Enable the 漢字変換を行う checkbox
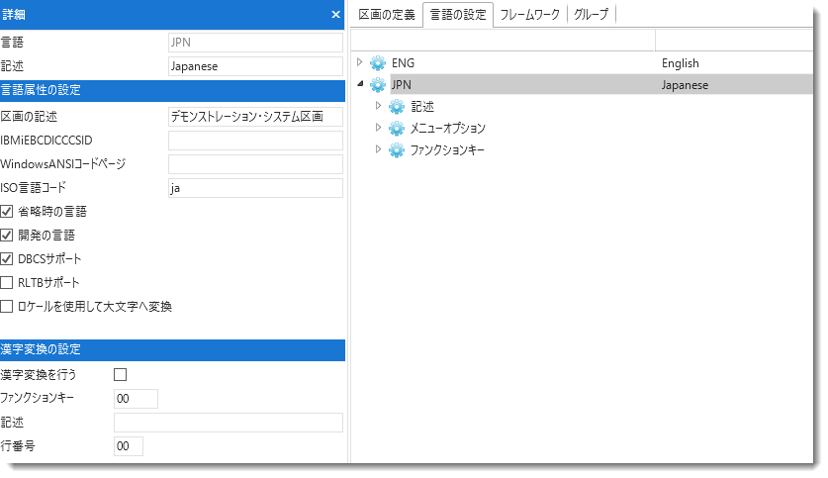Screen dimensions: 828x478 (x=121, y=375)
